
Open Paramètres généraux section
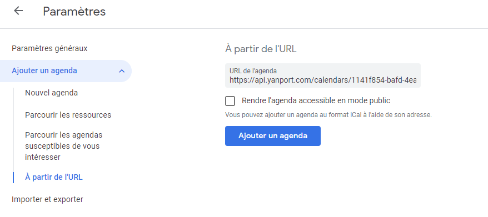tap(49, 48)
